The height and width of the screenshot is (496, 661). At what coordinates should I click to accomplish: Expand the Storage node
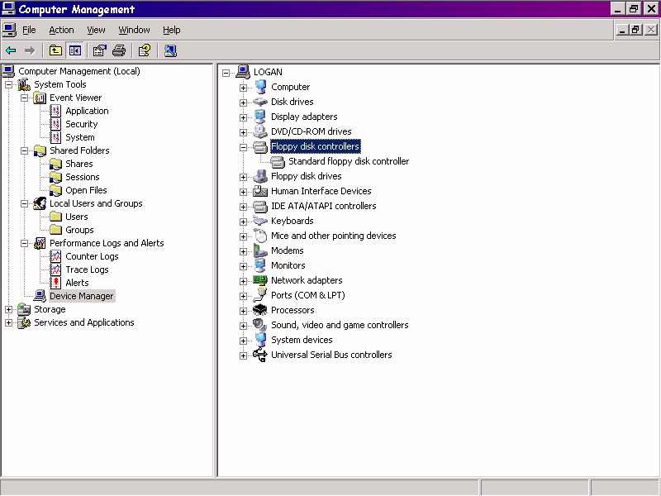coord(8,309)
